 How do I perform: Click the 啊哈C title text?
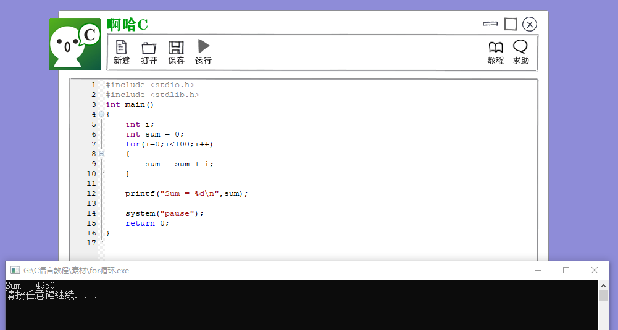click(x=127, y=25)
